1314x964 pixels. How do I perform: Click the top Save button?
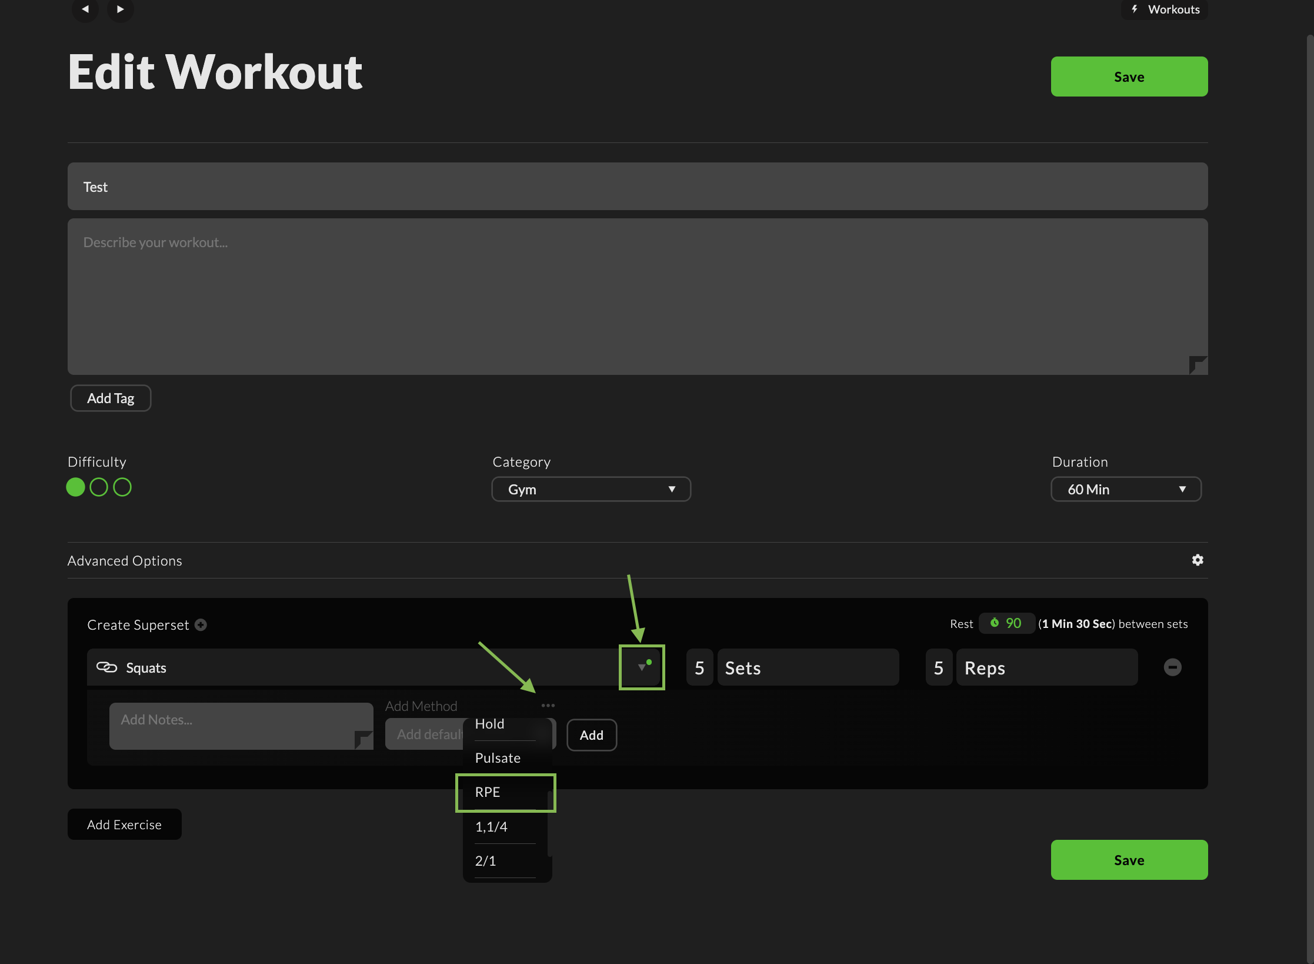click(x=1128, y=77)
